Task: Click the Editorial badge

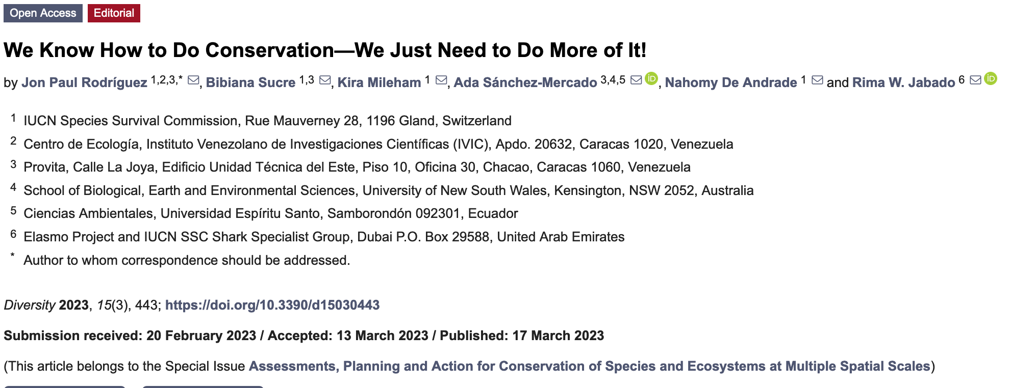Action: click(x=114, y=13)
